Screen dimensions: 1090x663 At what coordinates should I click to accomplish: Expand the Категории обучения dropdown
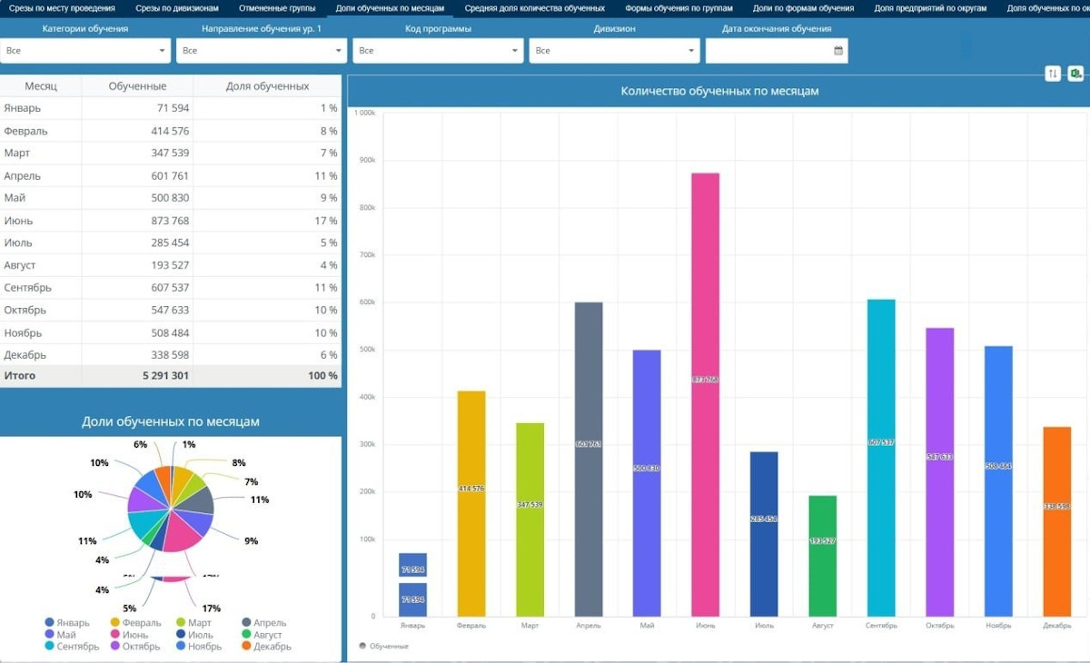tap(85, 51)
